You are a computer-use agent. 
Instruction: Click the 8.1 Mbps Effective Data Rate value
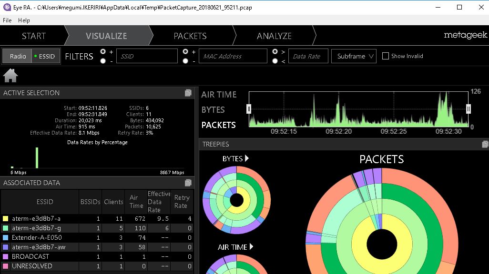click(89, 133)
